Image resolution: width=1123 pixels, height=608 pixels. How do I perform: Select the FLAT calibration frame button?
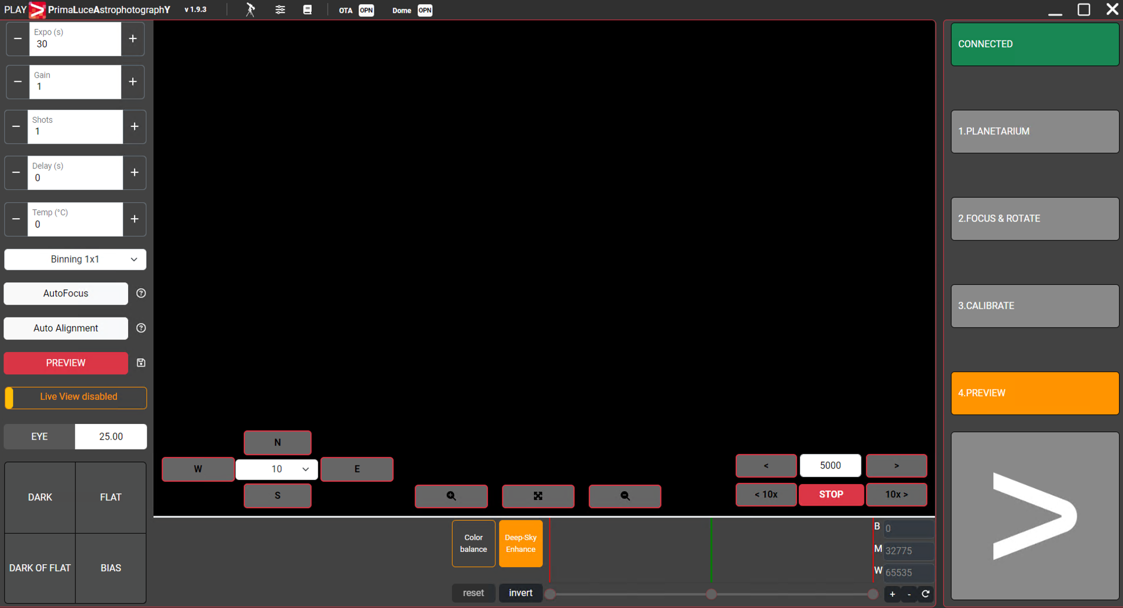pyautogui.click(x=111, y=498)
